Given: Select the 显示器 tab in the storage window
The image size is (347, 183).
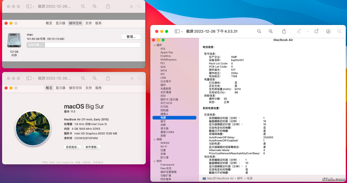Looking at the screenshot, I should point(60,23).
